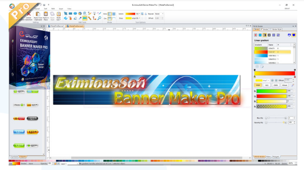The image size is (304, 170).
Task: Choose the Rectangle tool
Action: 71,13
